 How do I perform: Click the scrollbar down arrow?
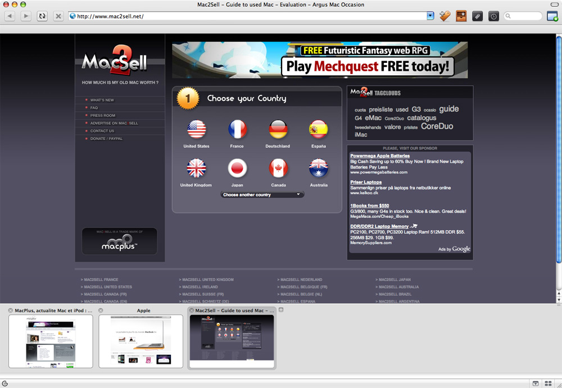[559, 300]
